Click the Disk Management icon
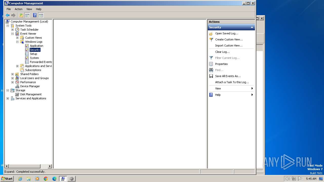 [x=17, y=94]
